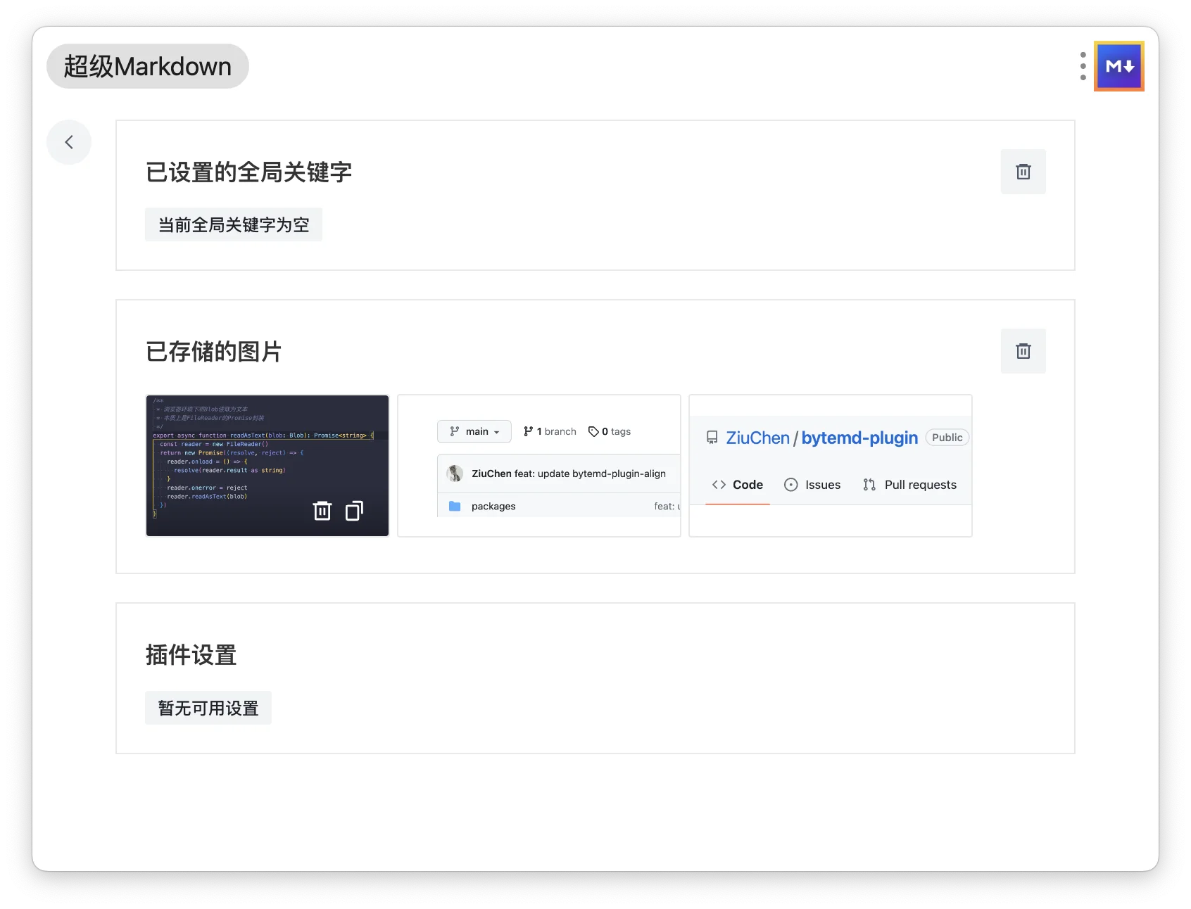This screenshot has width=1191, height=909.
Task: Click the 0 tags link
Action: [x=610, y=431]
